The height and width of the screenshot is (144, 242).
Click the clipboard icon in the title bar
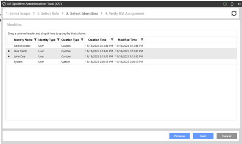pyautogui.click(x=232, y=4)
